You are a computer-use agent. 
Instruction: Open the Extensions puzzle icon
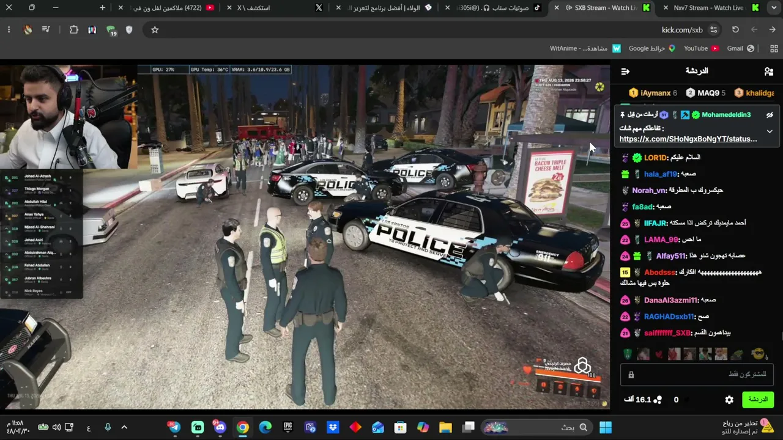coord(74,30)
